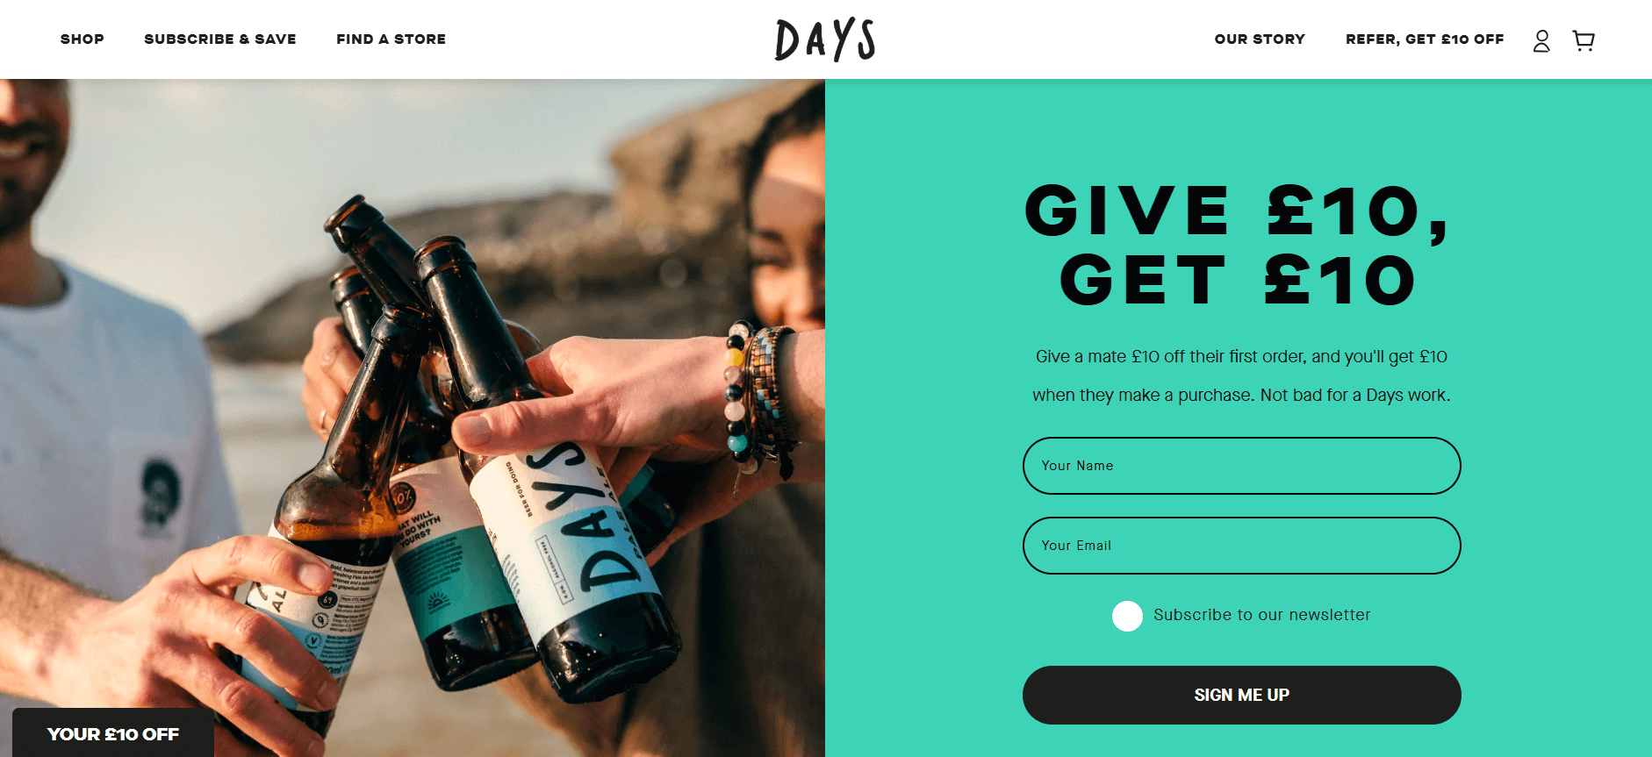Viewport: 1652px width, 757px height.
Task: Click the white t-shirt logo in photo
Action: (158, 491)
